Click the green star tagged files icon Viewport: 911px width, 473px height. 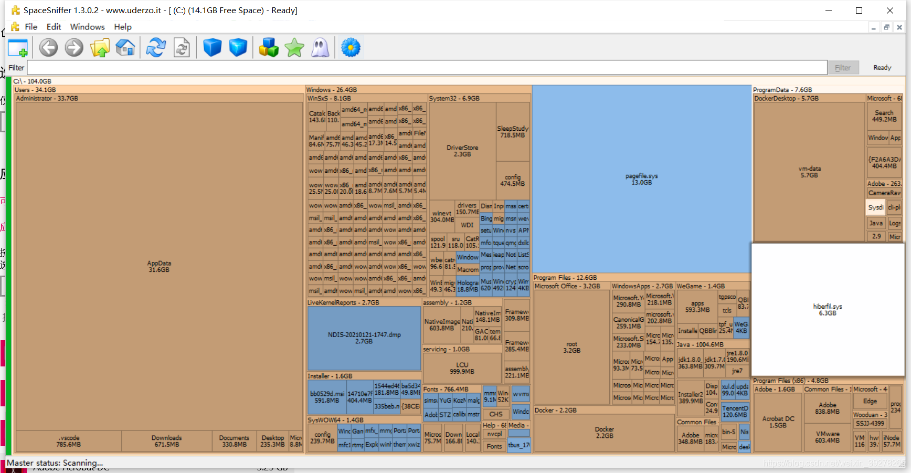(294, 48)
